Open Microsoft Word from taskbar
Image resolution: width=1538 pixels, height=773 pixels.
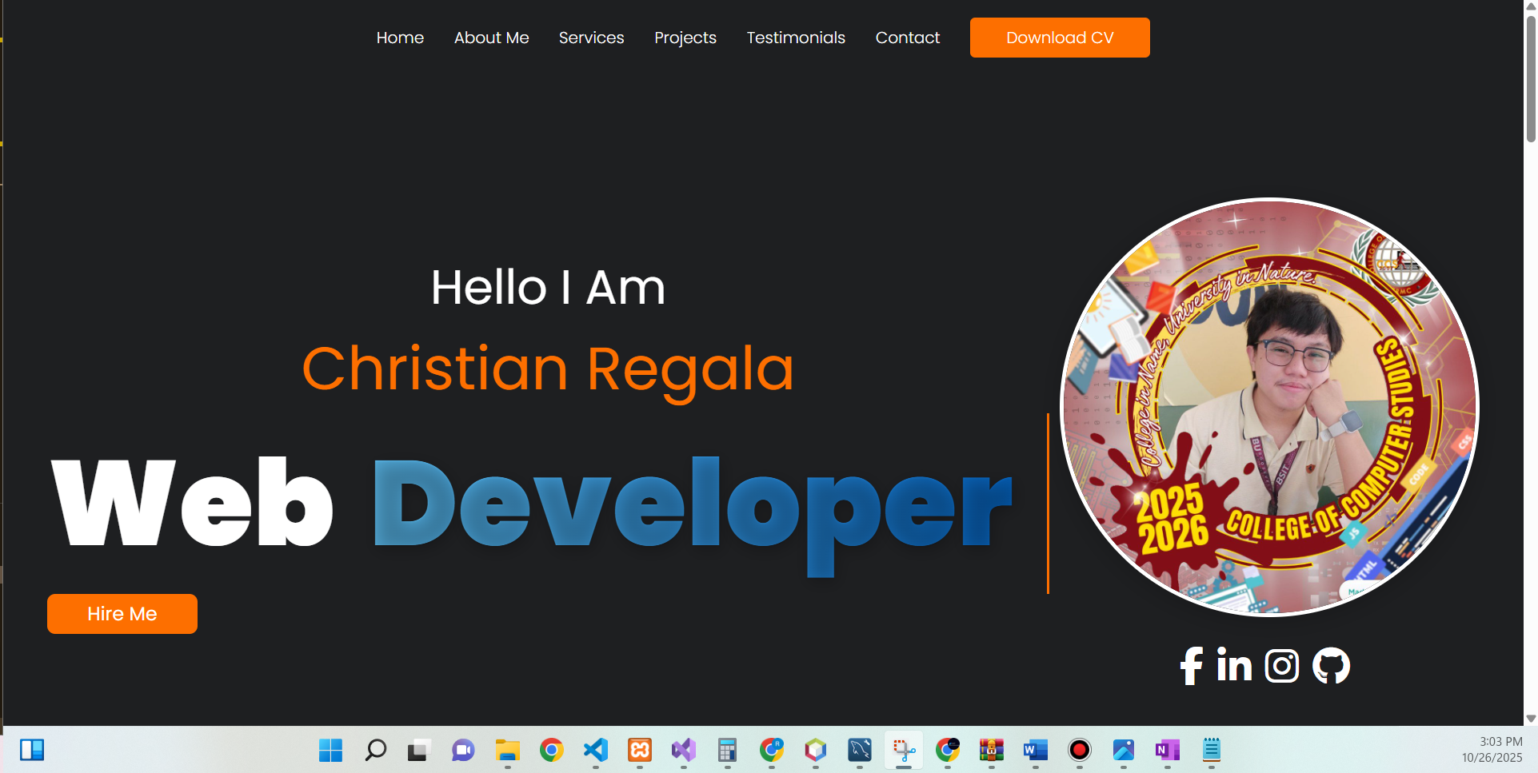coord(1036,750)
